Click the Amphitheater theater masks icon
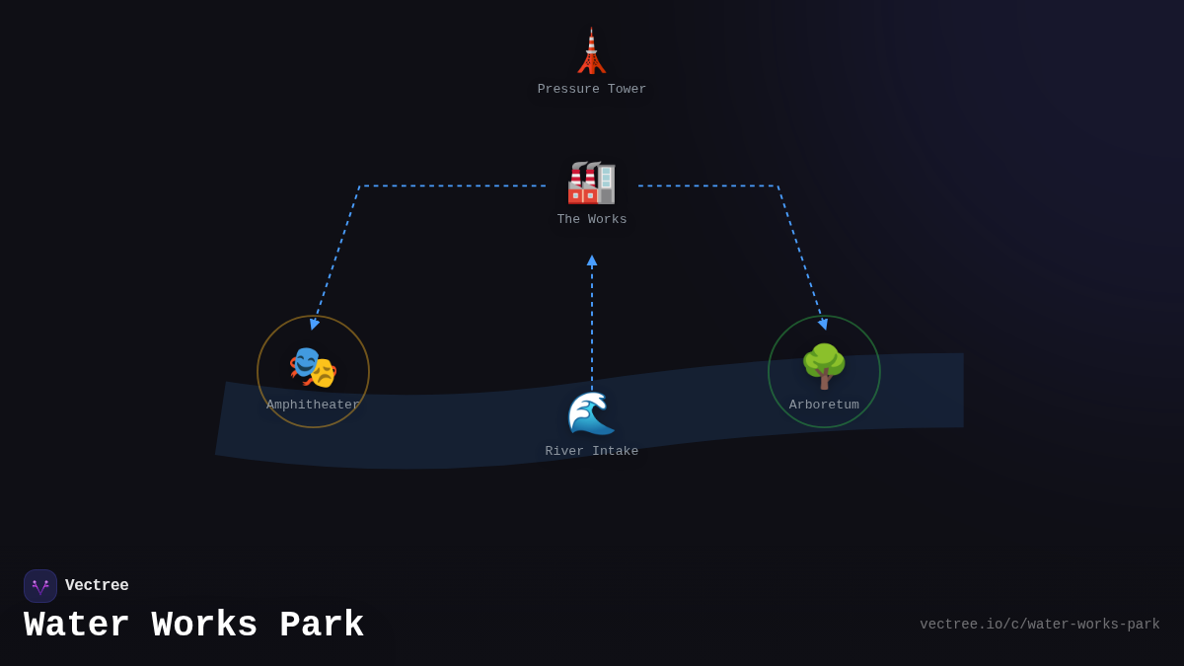 pyautogui.click(x=313, y=366)
